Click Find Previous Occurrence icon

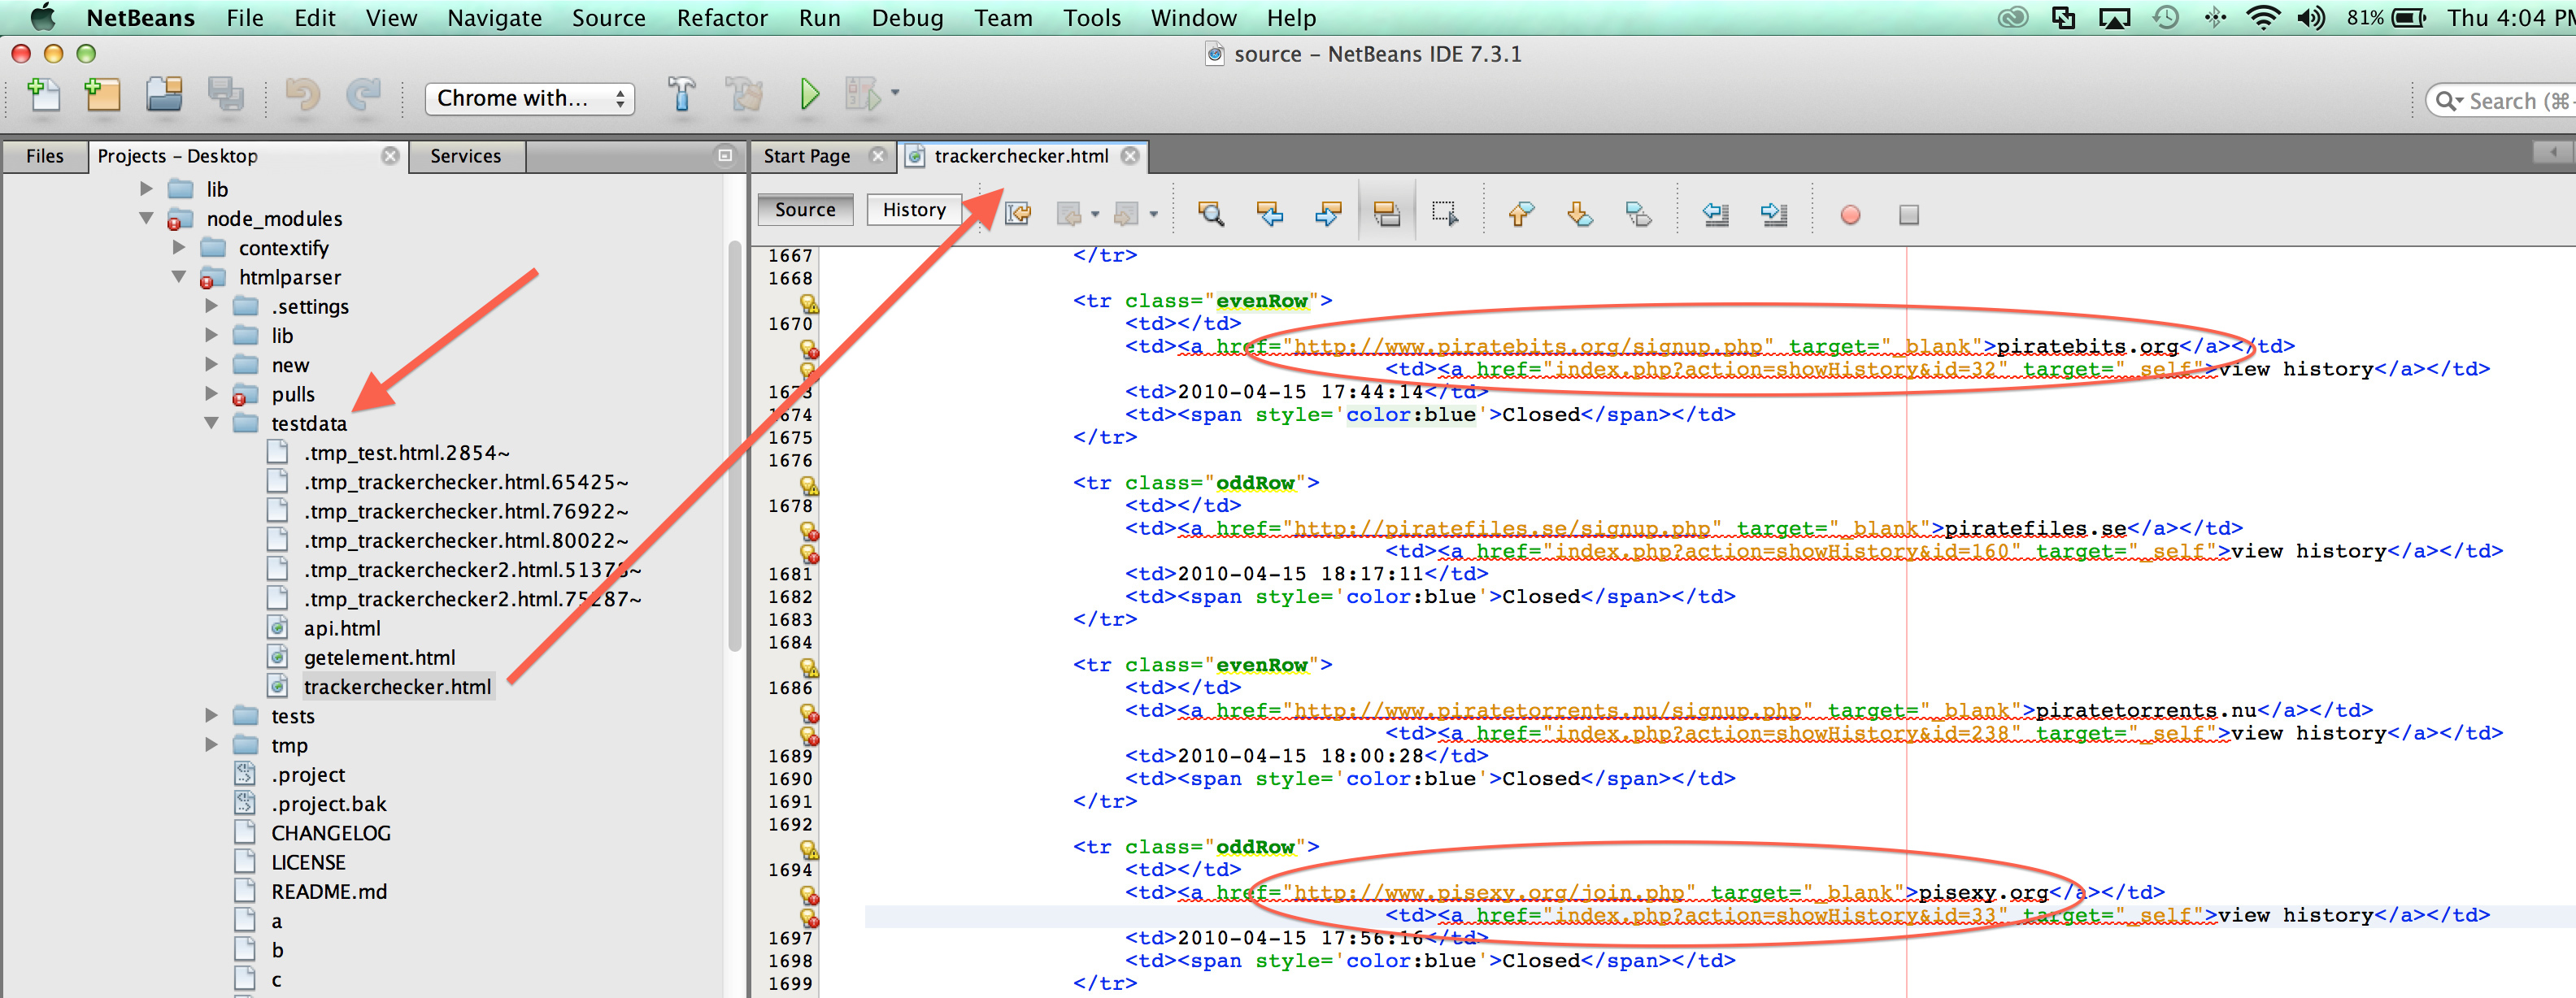(x=1270, y=214)
